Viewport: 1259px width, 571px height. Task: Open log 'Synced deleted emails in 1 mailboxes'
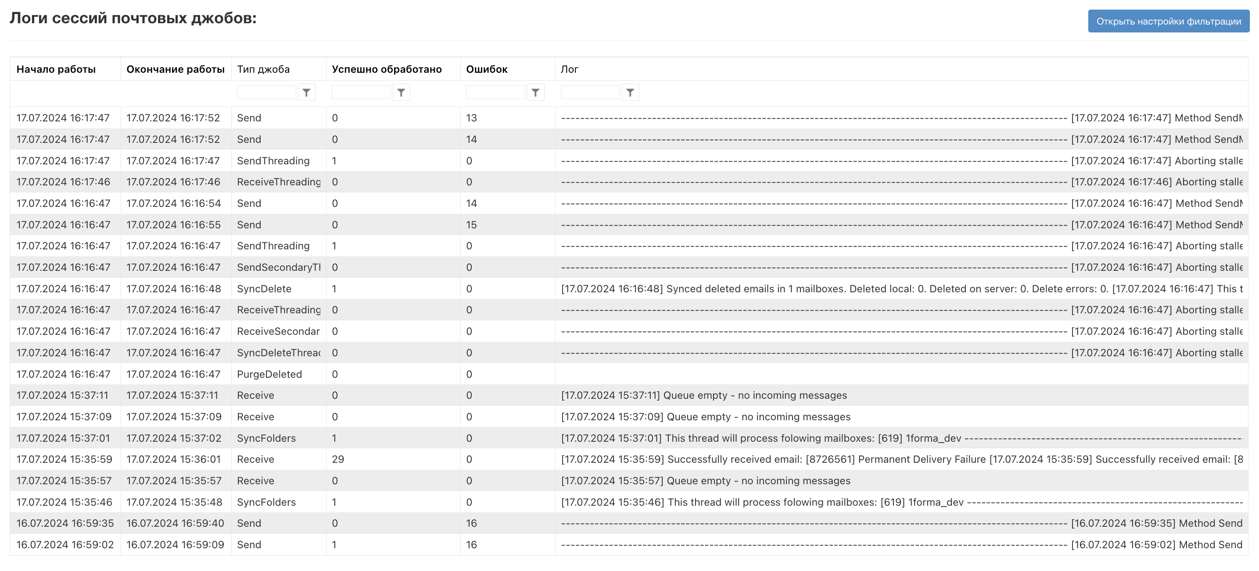tap(902, 289)
